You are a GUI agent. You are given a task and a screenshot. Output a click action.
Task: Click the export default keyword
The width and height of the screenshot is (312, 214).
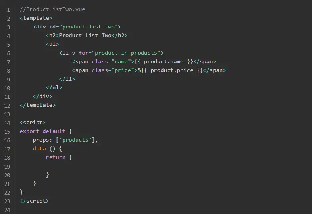[42, 131]
